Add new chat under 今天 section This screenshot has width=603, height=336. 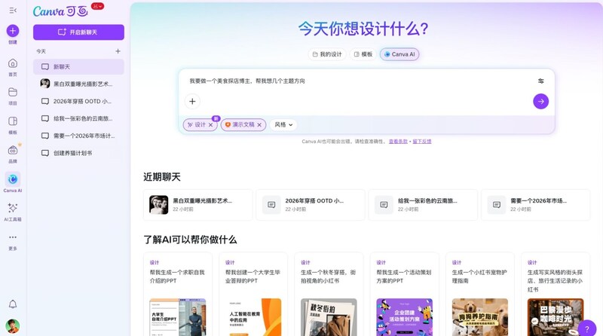(118, 51)
